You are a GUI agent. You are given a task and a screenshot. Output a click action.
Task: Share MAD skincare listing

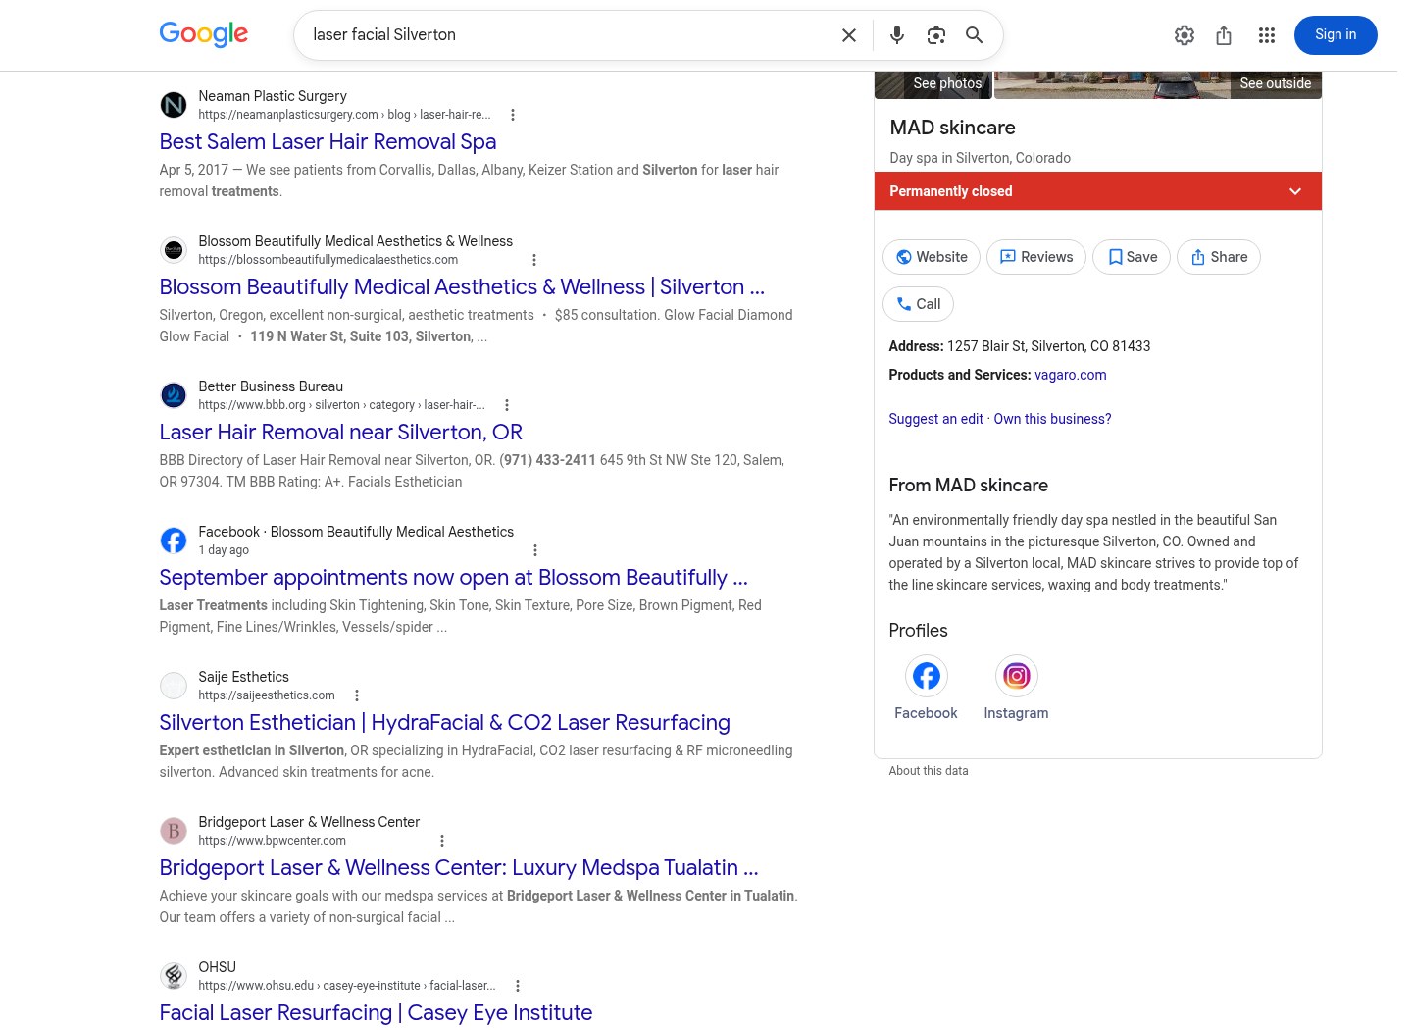click(1219, 257)
